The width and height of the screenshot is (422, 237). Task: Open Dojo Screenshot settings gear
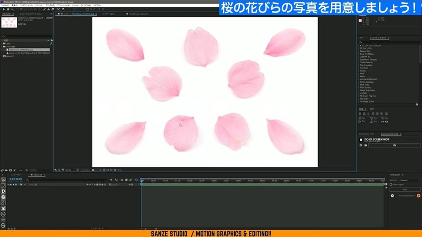tap(361, 145)
